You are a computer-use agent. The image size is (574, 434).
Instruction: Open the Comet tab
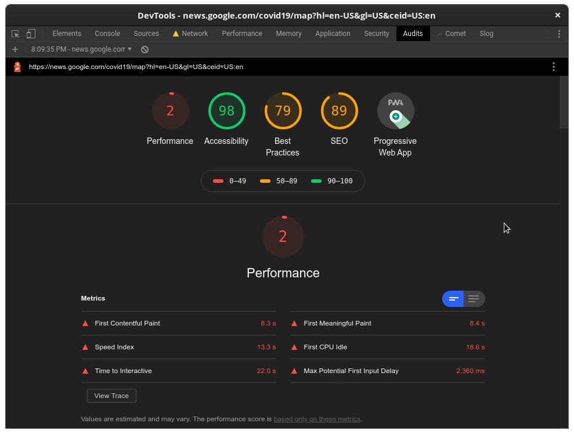point(452,34)
